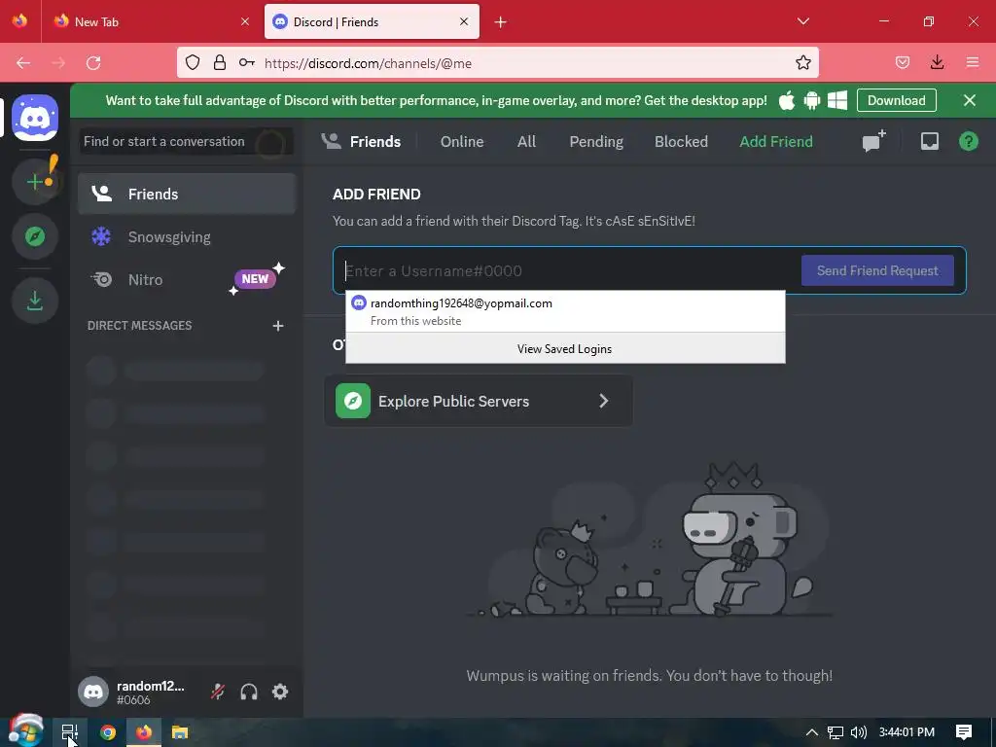Open Explore Public Servers compass in sidebar
Screen dimensions: 996x747
[35, 236]
